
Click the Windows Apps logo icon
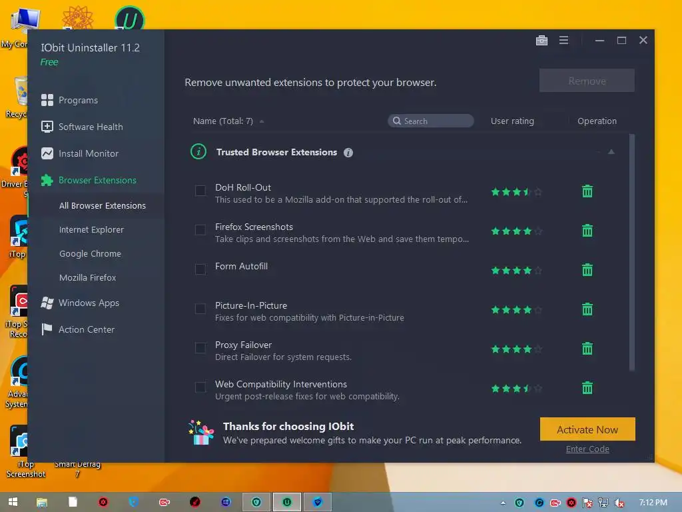click(x=47, y=303)
